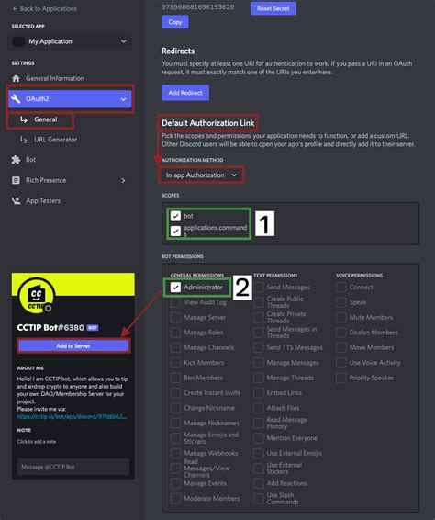Click the CCTIP Bot profile avatar
The image size is (435, 520).
pyautogui.click(x=36, y=295)
